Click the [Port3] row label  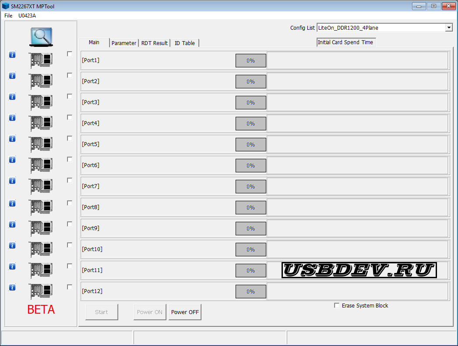point(91,102)
